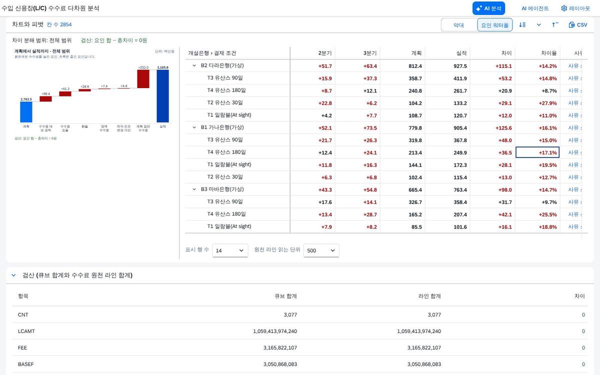This screenshot has height=375, width=600.
Task: Click the +68.4 수수료 대상 금액 bar
Action: point(45,99)
